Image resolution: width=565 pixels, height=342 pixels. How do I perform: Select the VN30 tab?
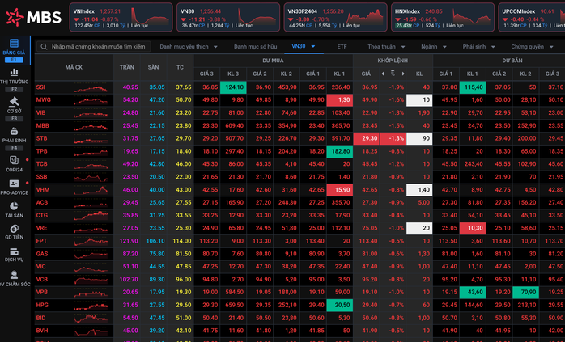[299, 46]
